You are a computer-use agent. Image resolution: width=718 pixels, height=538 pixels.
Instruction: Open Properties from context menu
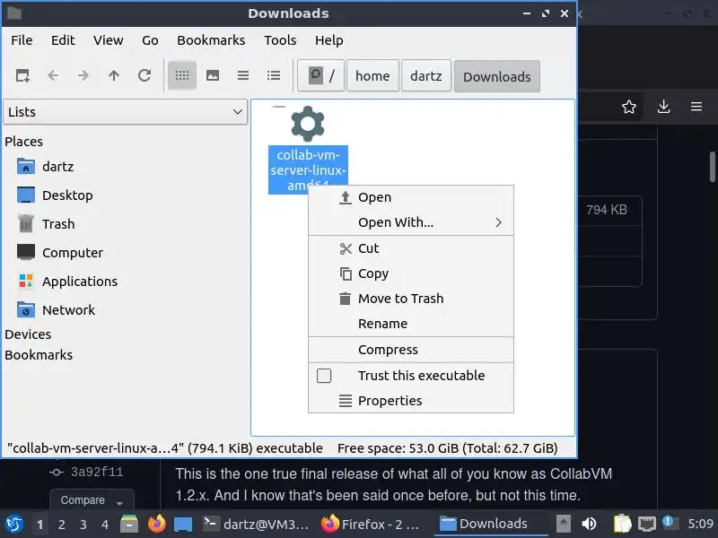(x=411, y=401)
